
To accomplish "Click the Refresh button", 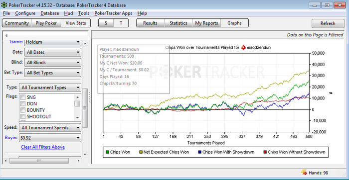I will tap(328, 23).
